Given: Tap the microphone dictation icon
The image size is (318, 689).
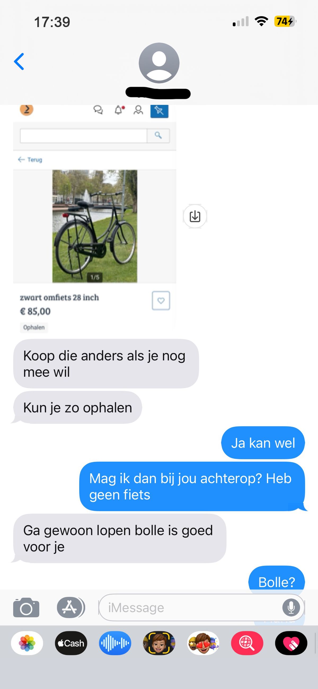Looking at the screenshot, I should 291,608.
